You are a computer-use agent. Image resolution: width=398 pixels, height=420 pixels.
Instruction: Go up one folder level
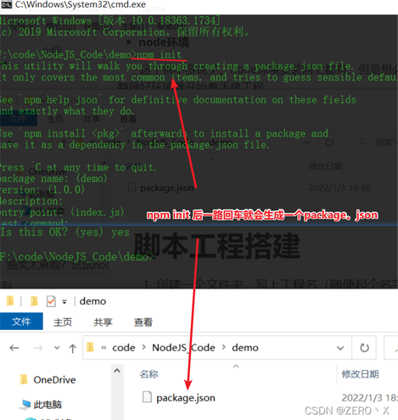coord(73,348)
